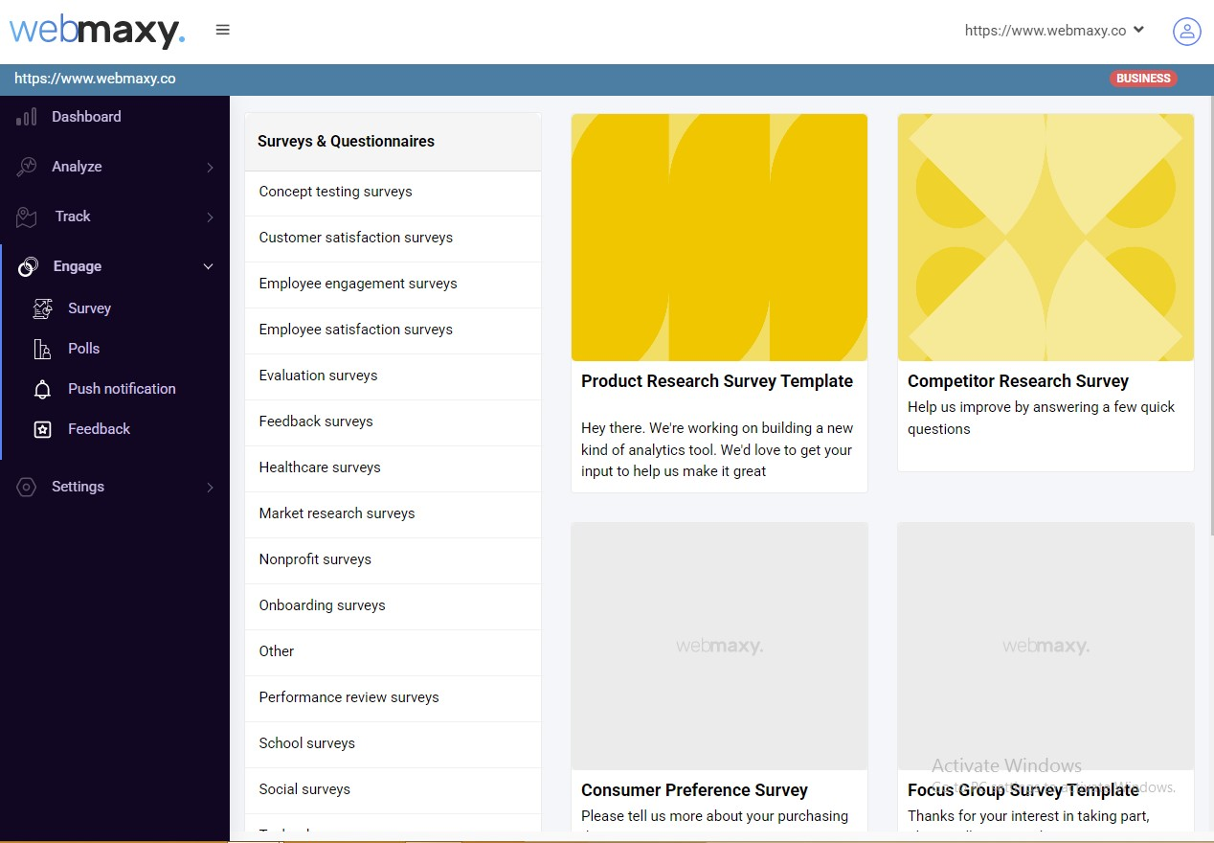Click the Survey icon in sidebar
The image size is (1214, 843).
point(43,308)
